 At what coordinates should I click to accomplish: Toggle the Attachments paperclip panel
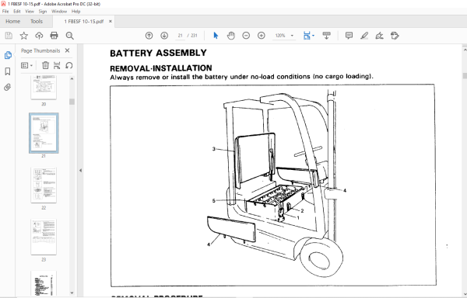click(8, 87)
